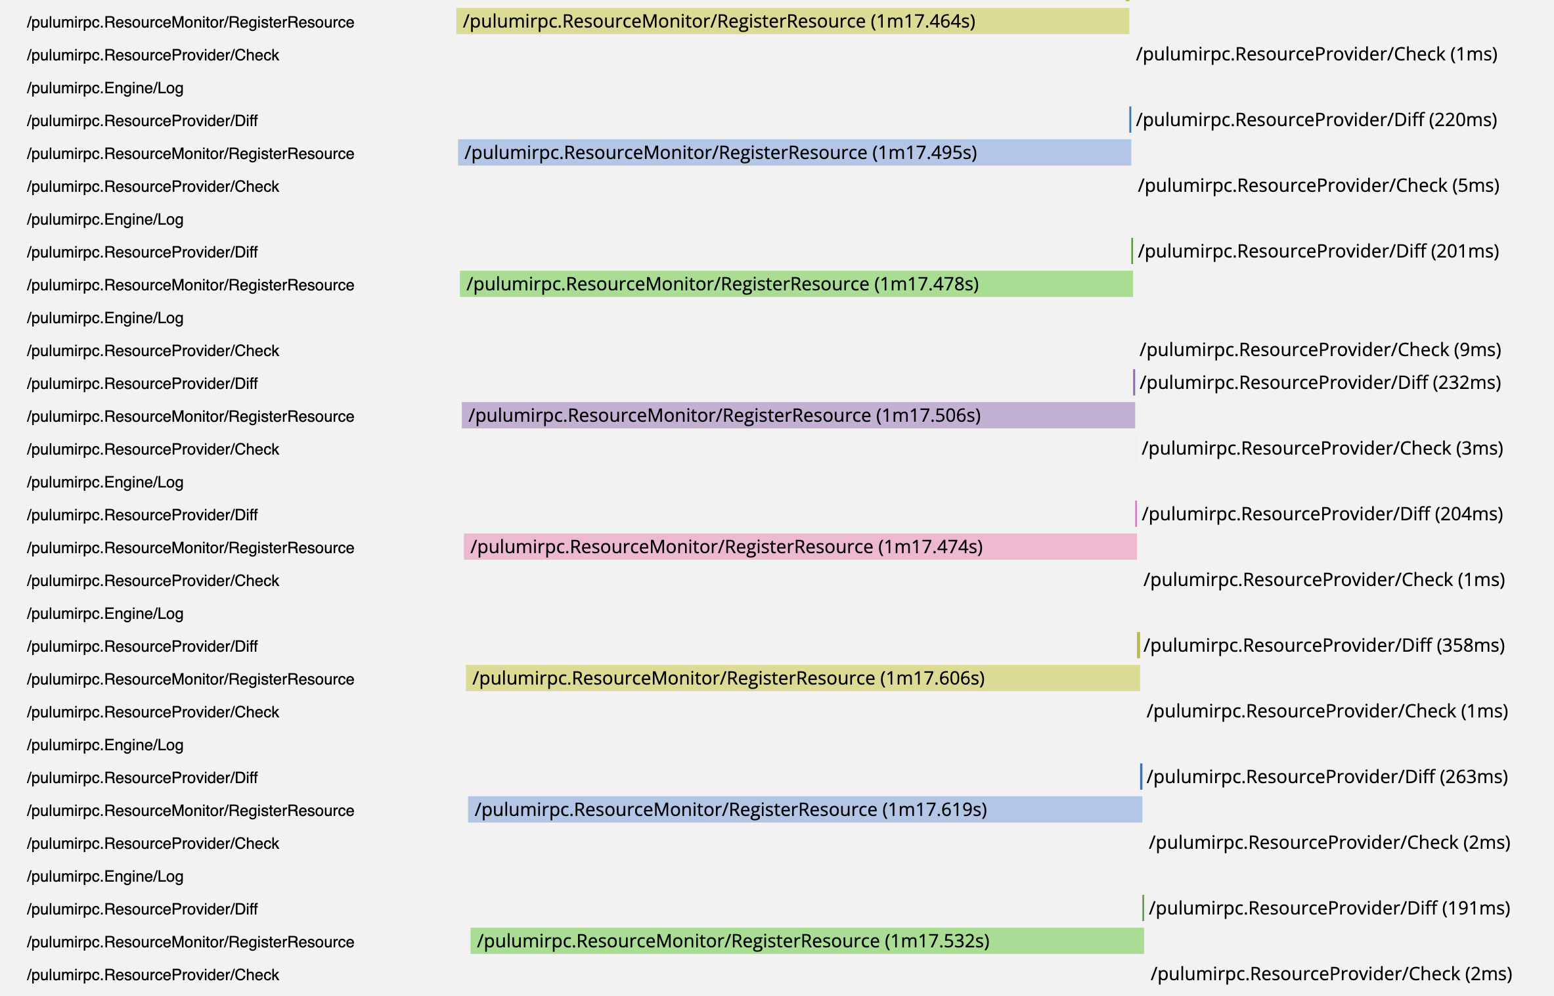Click the first ResourceMonitor/RegisterResource row label
This screenshot has height=996, width=1554.
coord(189,22)
